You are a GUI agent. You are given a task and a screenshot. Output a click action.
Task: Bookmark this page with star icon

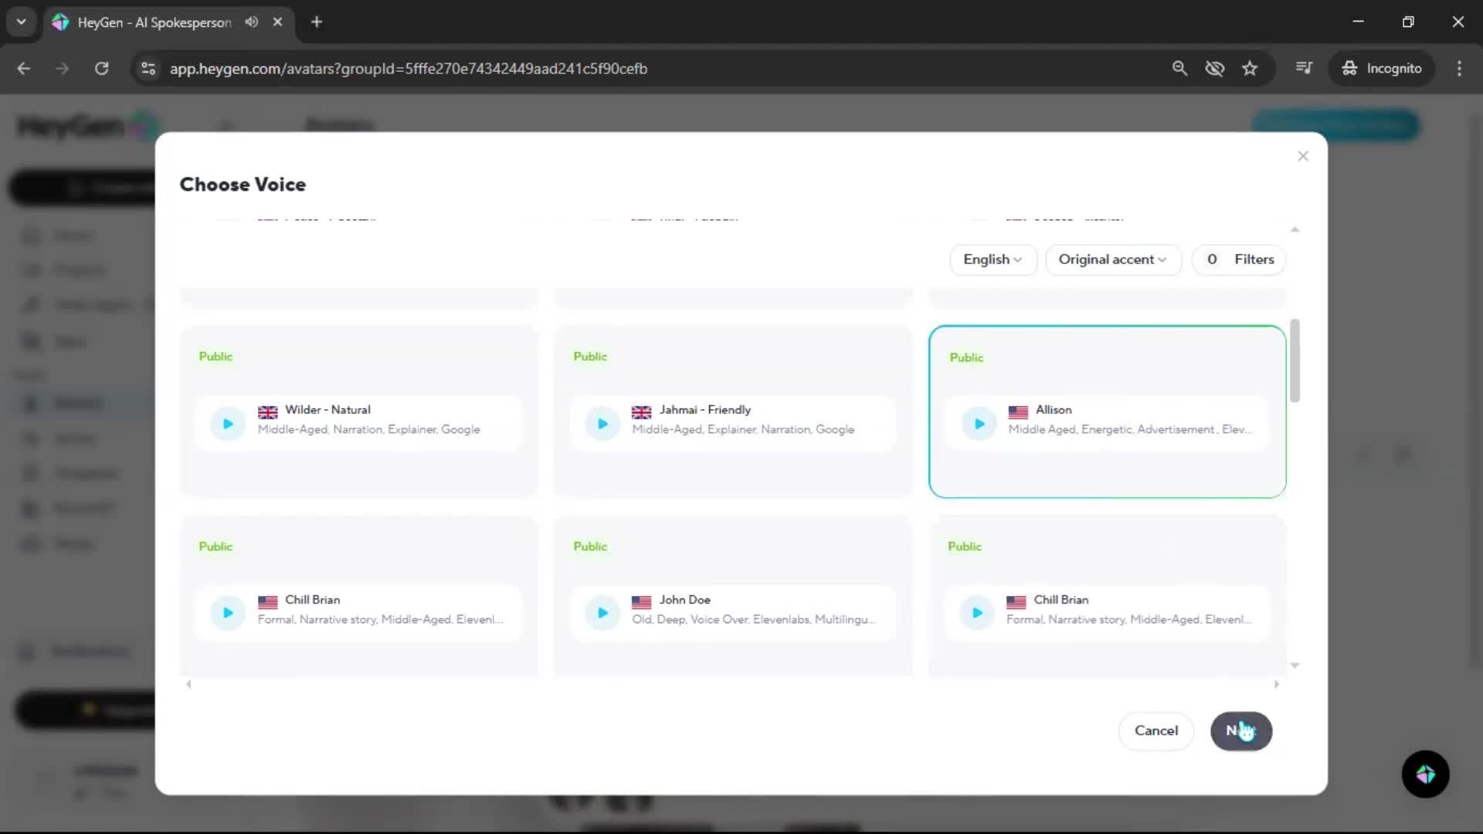[1250, 69]
